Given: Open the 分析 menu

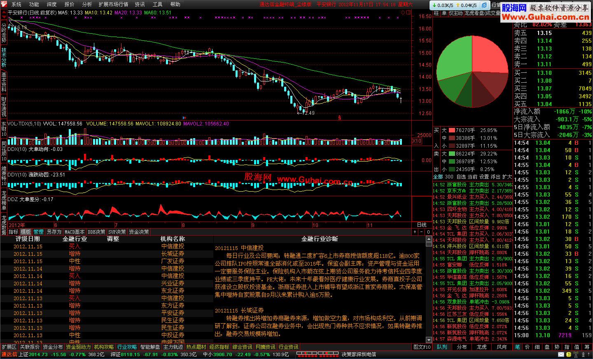Looking at the screenshot, I should 87,5.
